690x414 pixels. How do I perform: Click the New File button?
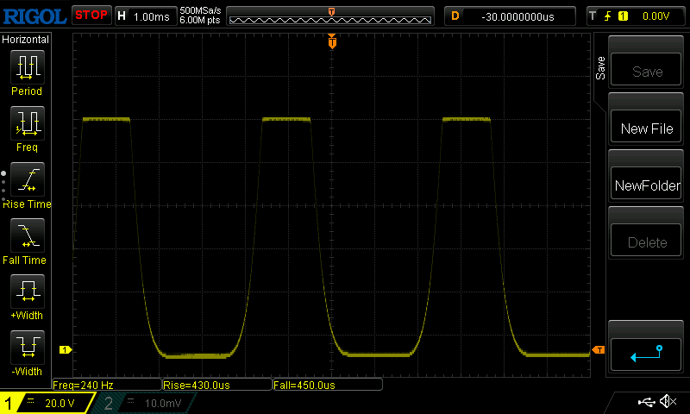click(645, 126)
